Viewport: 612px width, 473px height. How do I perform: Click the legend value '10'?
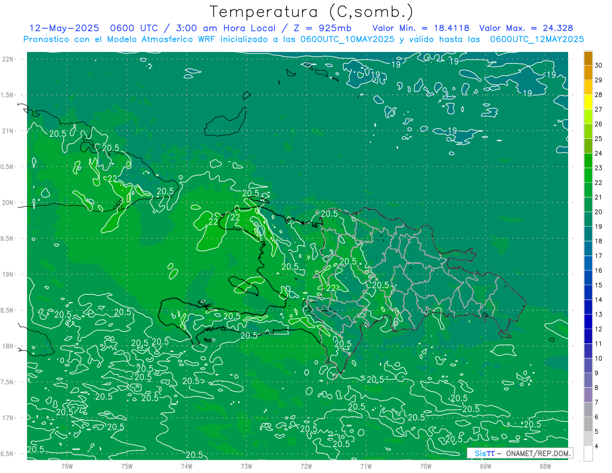tap(599, 359)
